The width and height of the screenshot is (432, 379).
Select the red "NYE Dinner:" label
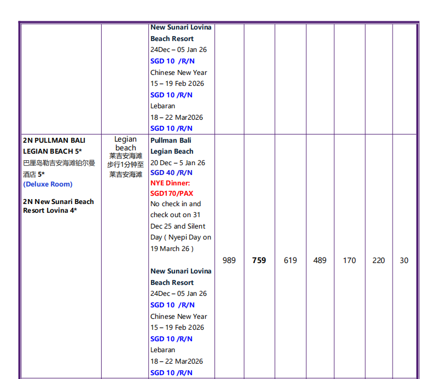[x=170, y=183]
